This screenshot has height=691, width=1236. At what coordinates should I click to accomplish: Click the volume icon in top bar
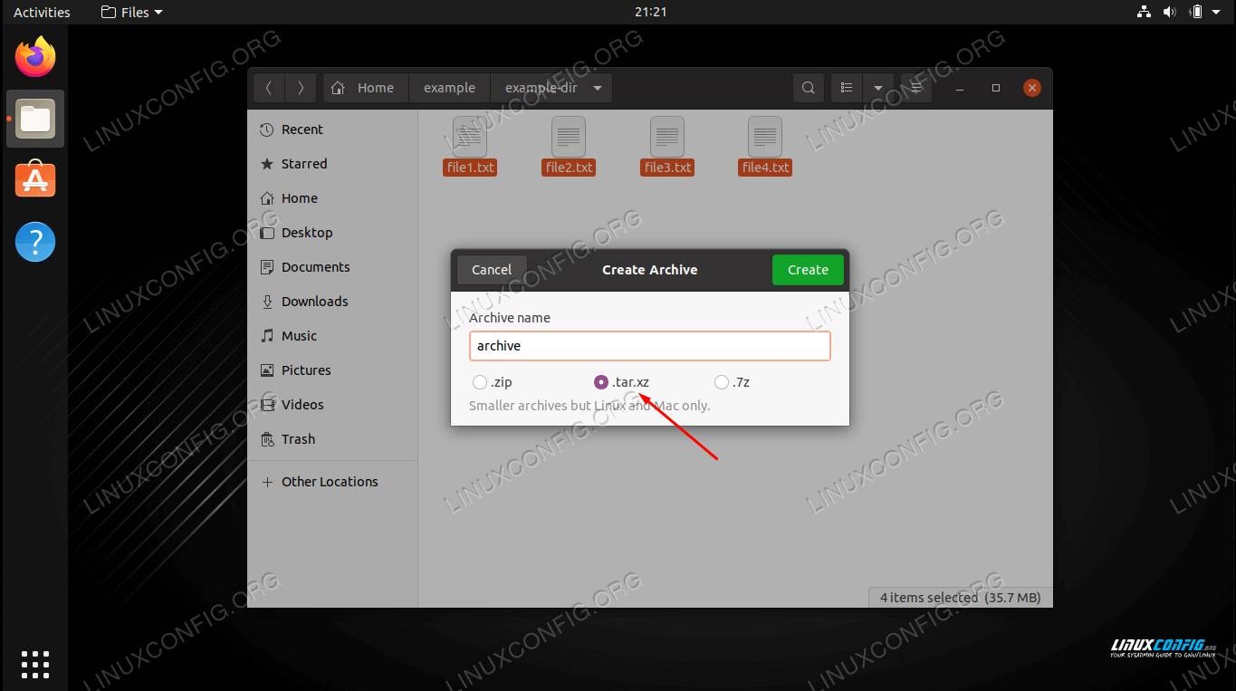1170,12
